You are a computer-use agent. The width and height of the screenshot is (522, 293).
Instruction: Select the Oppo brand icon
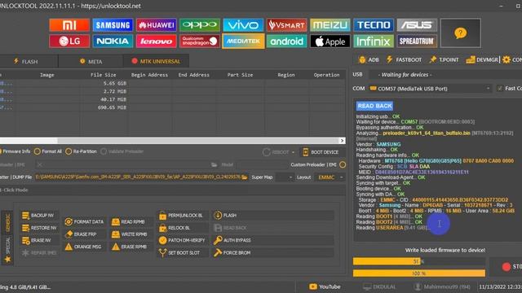(x=200, y=25)
